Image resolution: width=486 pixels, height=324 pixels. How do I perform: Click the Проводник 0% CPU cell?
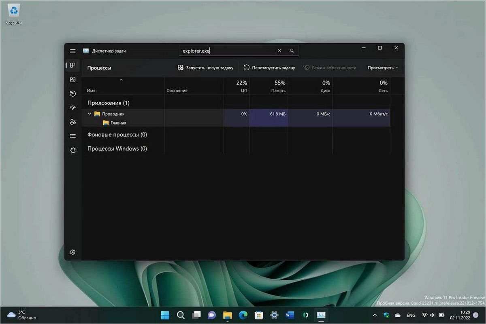[x=237, y=114]
